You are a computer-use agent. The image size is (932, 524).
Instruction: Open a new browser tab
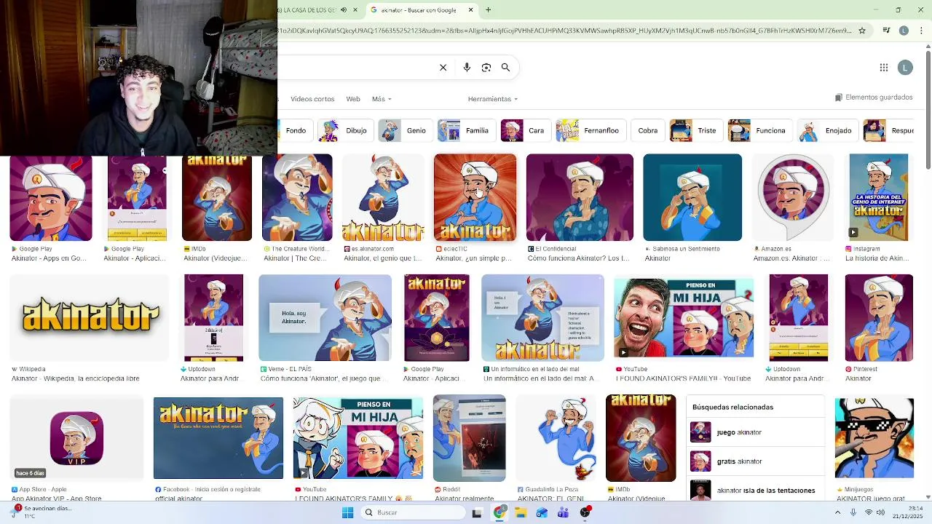488,10
